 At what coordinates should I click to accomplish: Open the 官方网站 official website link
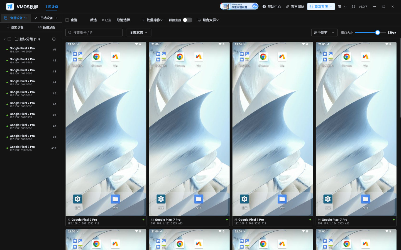295,6
